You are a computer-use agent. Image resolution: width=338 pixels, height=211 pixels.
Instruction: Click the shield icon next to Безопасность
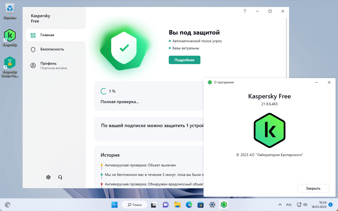(x=33, y=49)
